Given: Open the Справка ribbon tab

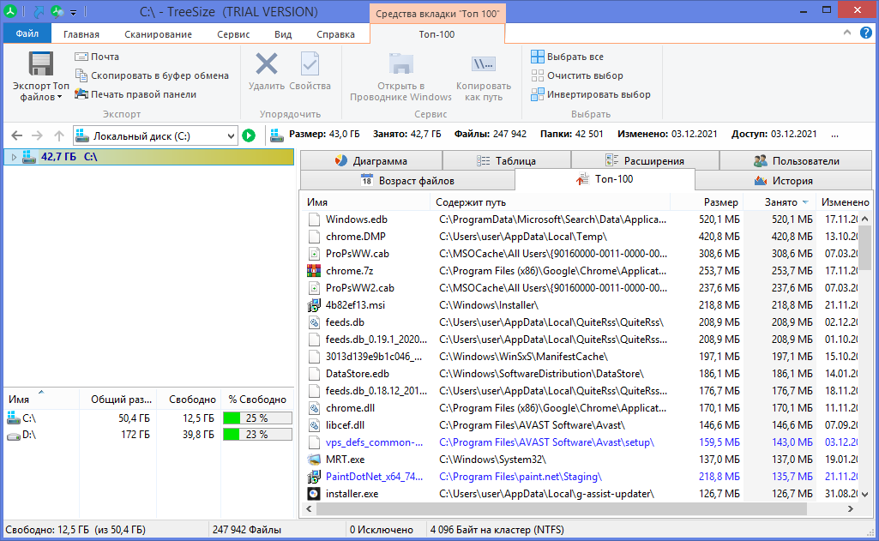Looking at the screenshot, I should coord(336,34).
